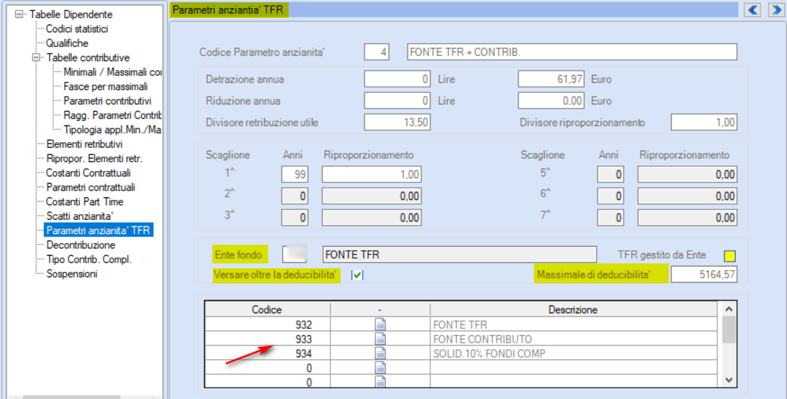Click Scaglione 1^ Riproporzionamento field

(372, 175)
